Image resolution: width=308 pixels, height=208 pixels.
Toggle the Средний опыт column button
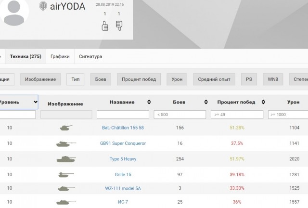214,79
